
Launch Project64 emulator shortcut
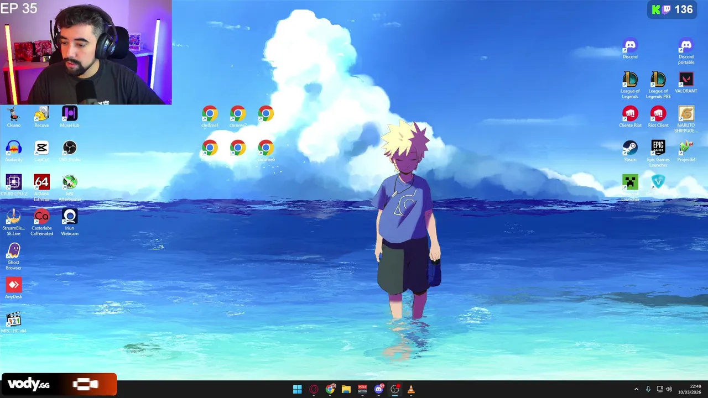coord(686,151)
